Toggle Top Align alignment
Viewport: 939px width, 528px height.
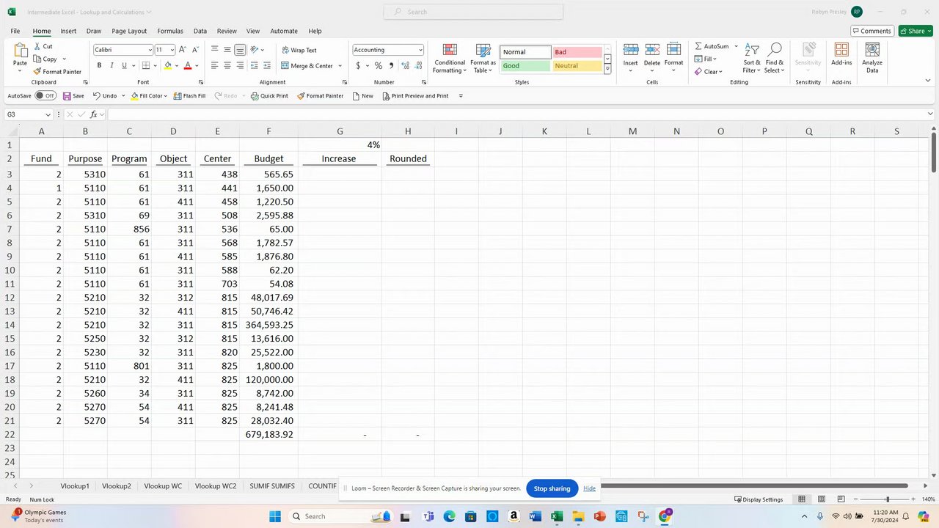click(x=215, y=50)
